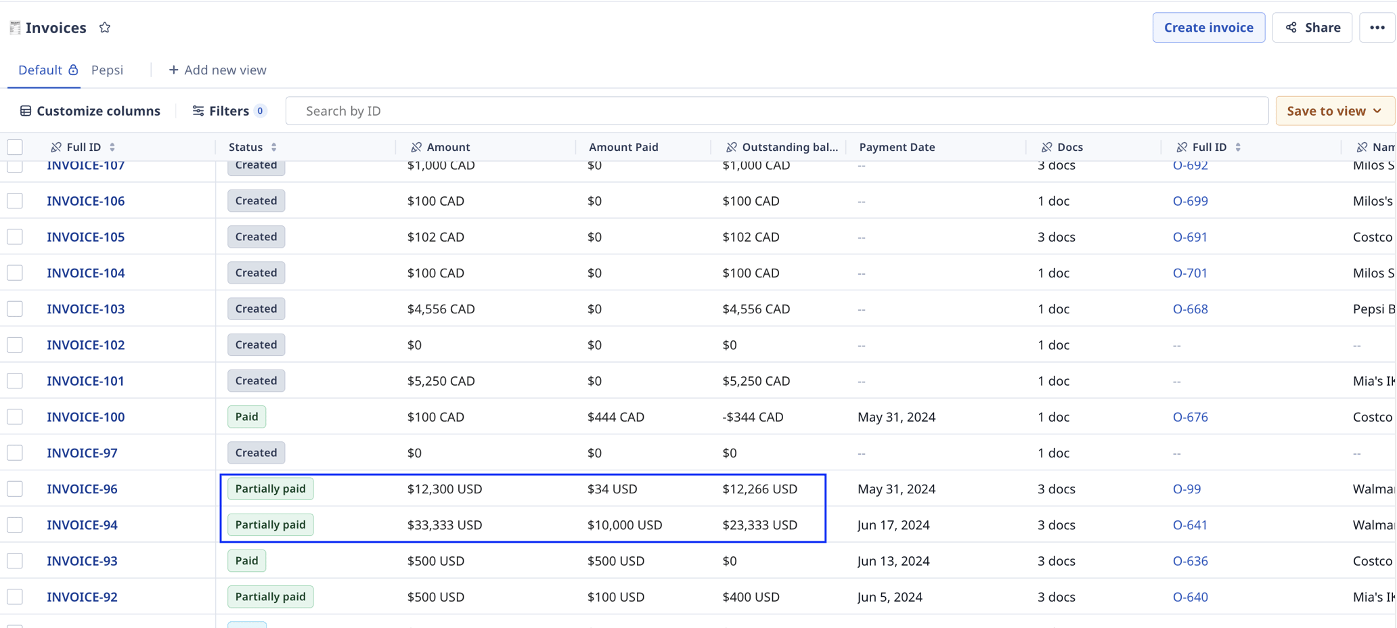Sort by second Full ID column arrows
1397x628 pixels.
coord(1238,147)
